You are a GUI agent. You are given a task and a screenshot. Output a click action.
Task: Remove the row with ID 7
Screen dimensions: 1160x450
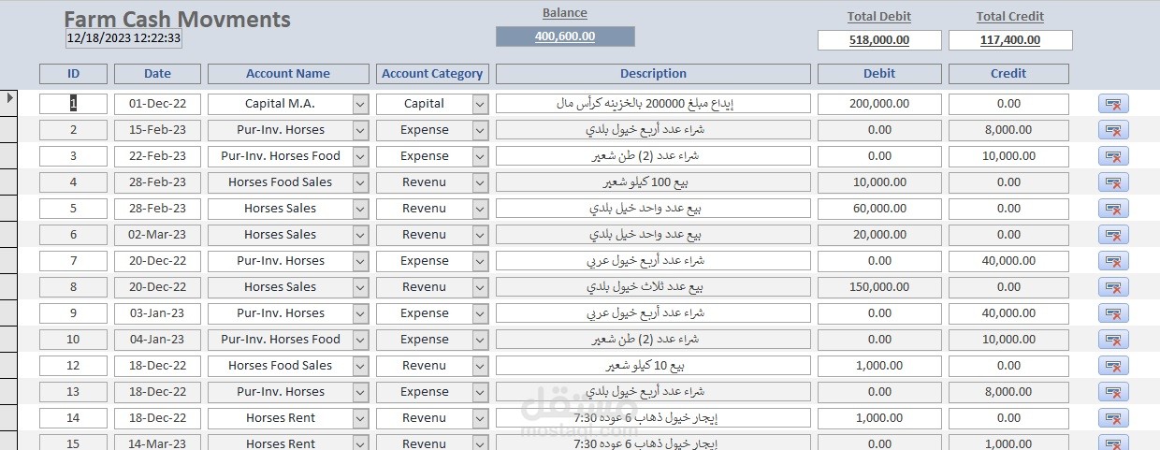[x=1113, y=261]
